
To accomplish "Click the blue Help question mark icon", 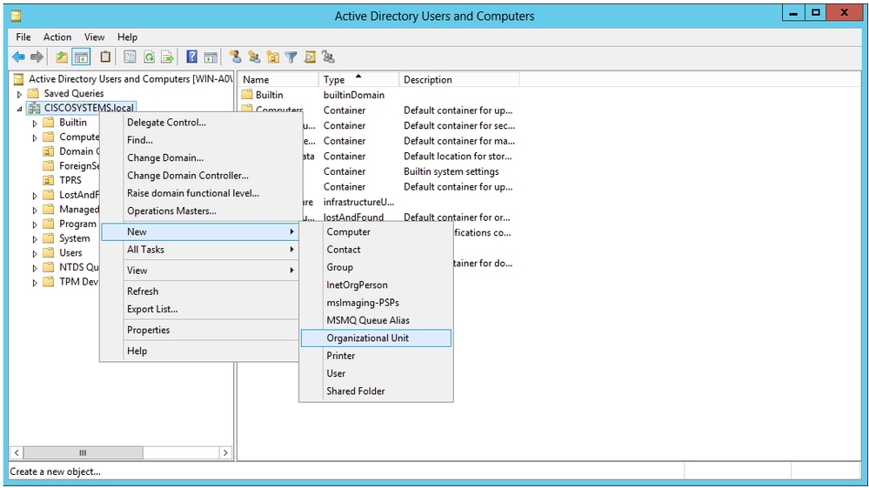I will [192, 57].
